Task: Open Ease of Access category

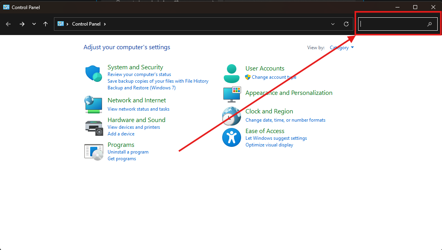Action: [265, 131]
